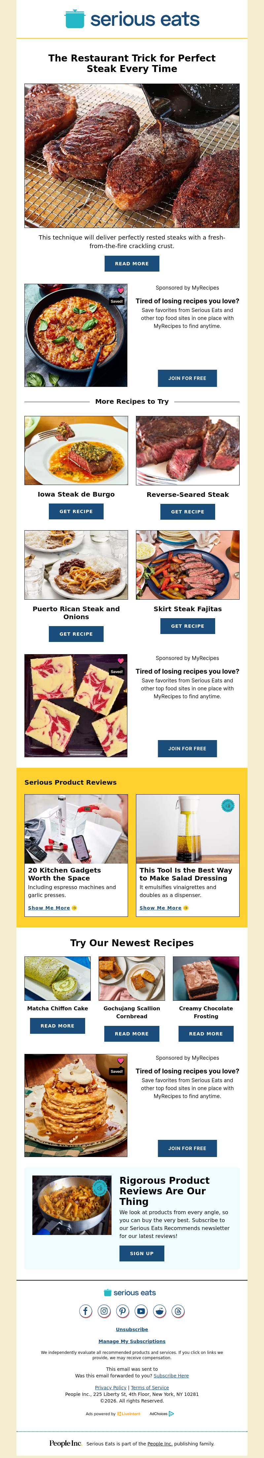Open the YouTube social icon
Image resolution: width=264 pixels, height=1458 pixels.
(141, 1311)
